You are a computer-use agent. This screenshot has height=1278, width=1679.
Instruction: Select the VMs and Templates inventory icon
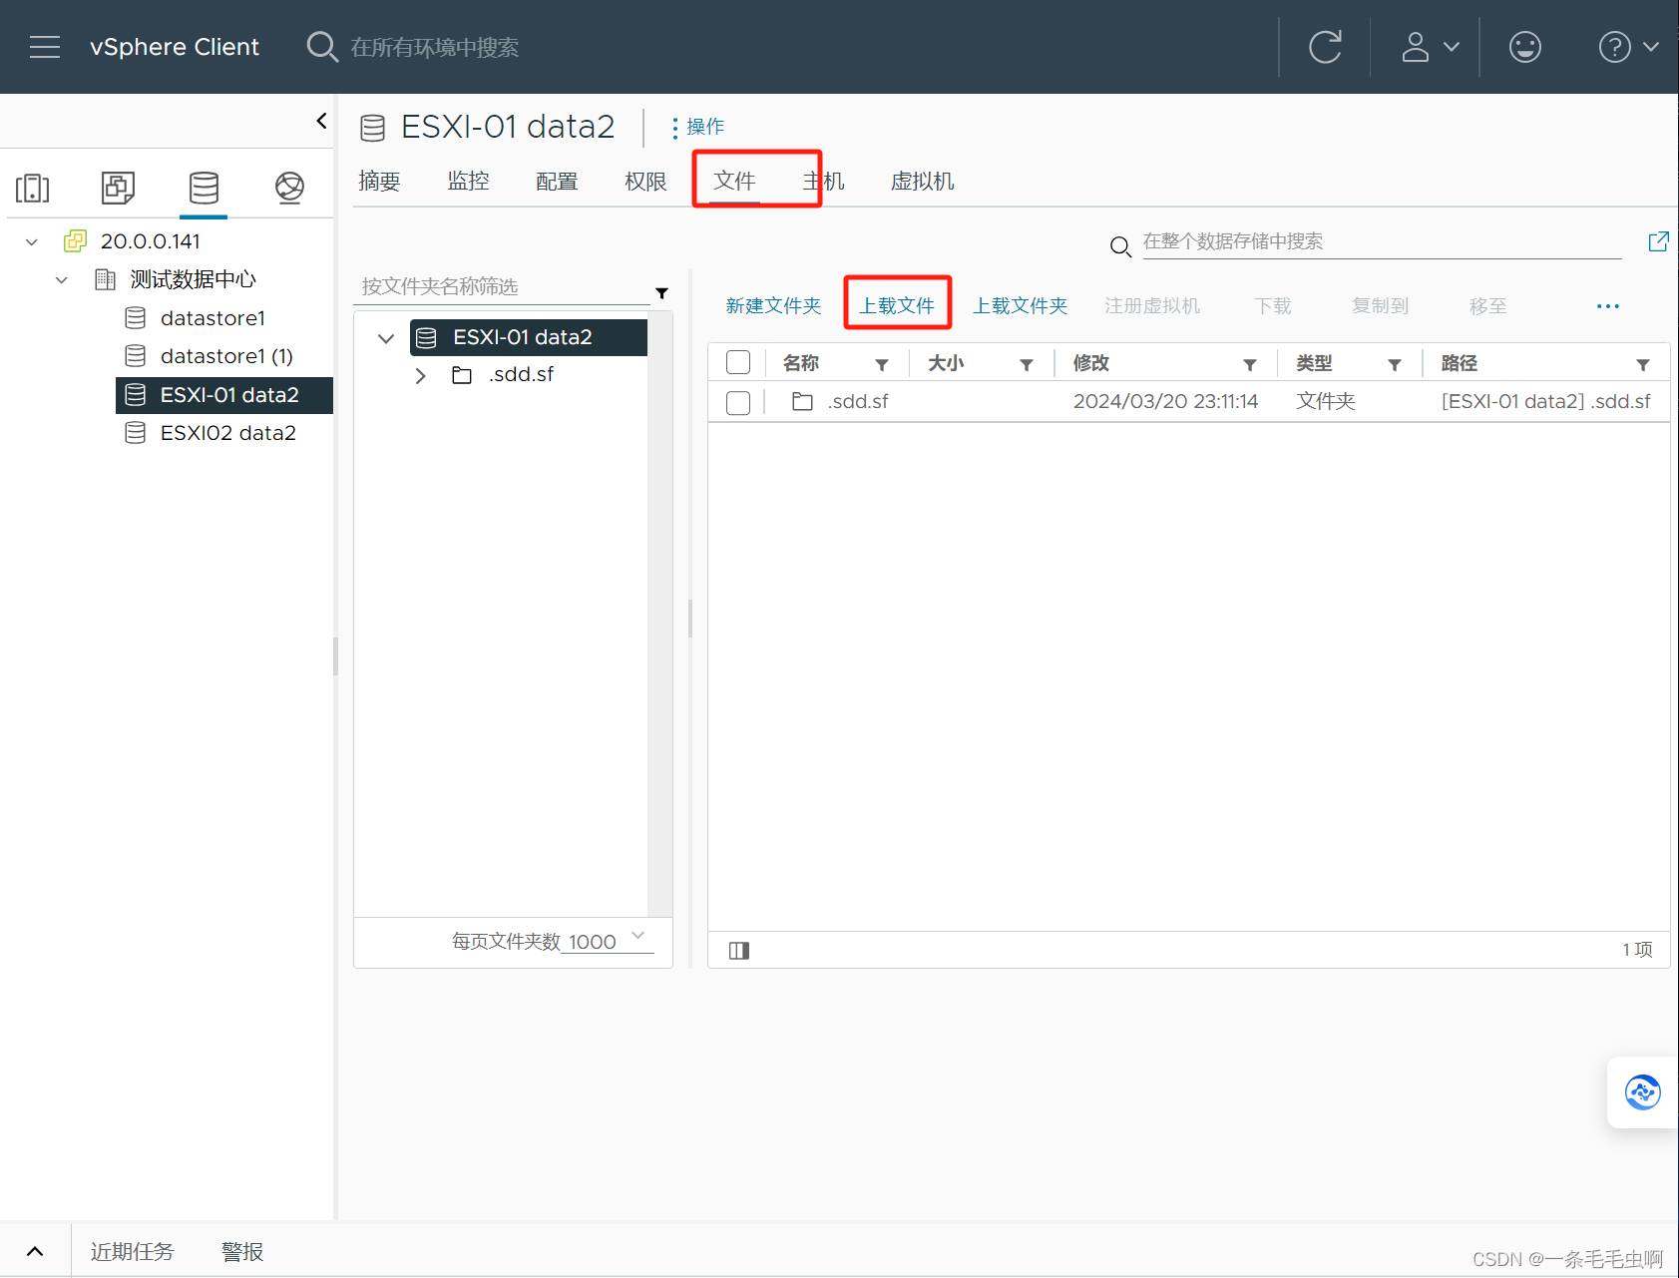click(x=118, y=188)
